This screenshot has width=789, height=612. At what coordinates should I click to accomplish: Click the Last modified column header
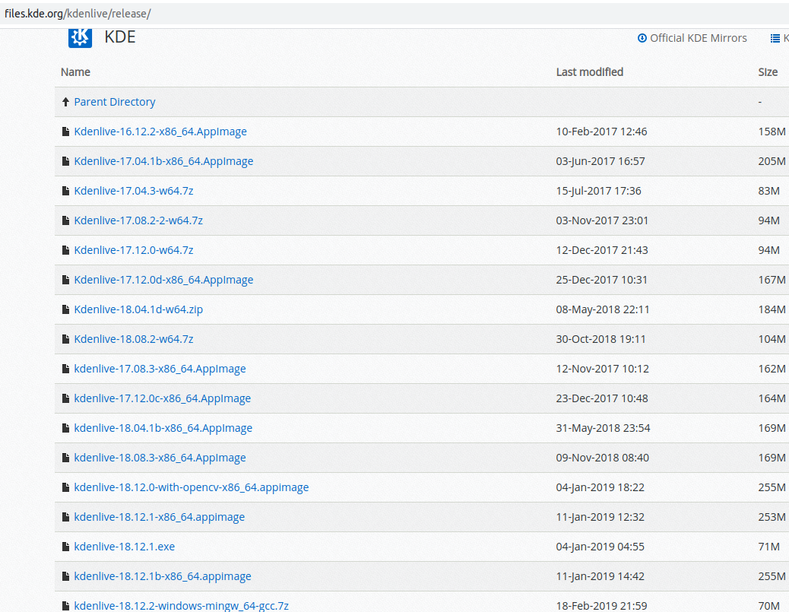coord(590,72)
